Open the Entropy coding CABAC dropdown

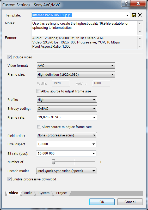67,108
